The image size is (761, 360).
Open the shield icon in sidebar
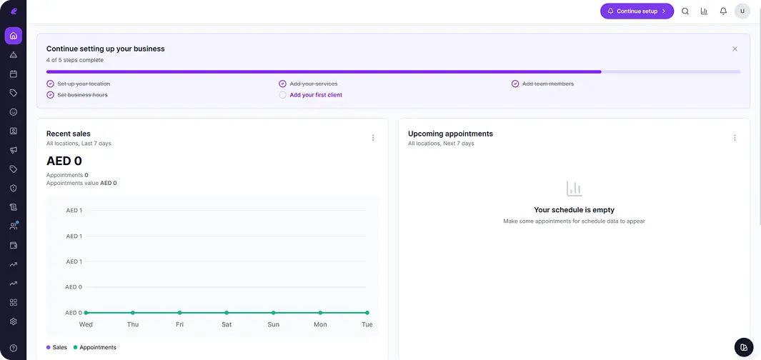[13, 189]
